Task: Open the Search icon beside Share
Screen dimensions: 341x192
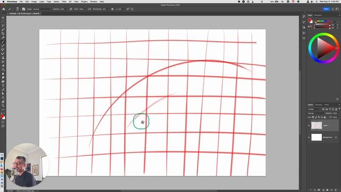Action: (x=332, y=9)
